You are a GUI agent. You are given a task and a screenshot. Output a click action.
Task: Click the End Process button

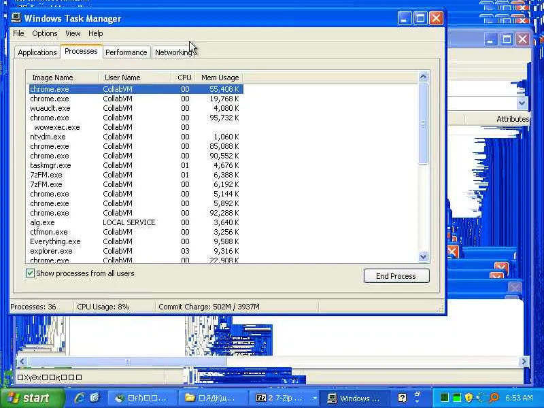[x=396, y=276]
